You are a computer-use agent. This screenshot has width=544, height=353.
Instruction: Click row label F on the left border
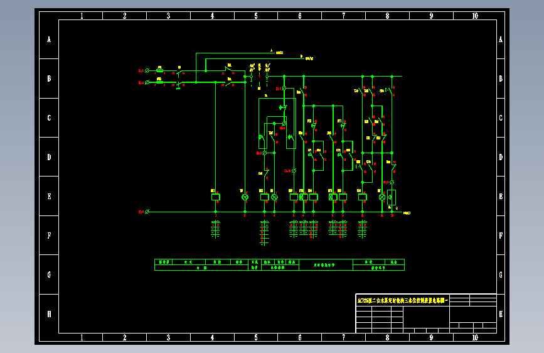(49, 236)
